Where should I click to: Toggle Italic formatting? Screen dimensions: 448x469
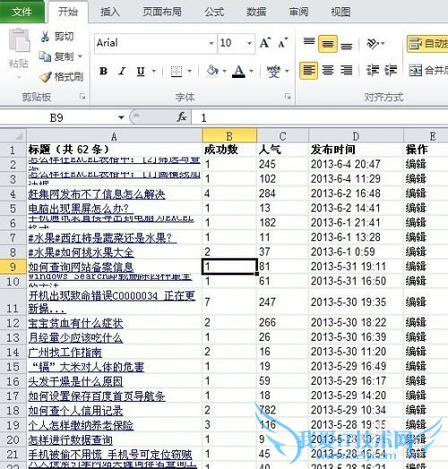pos(122,72)
